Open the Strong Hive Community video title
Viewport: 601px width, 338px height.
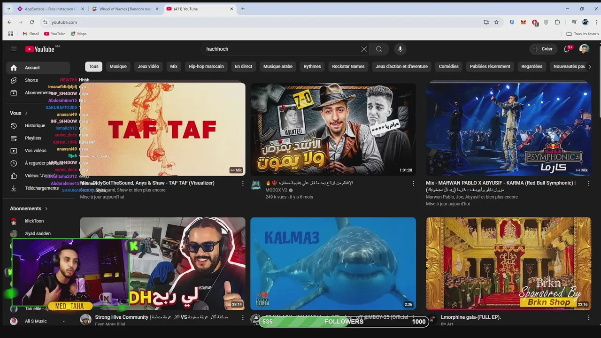click(x=162, y=317)
